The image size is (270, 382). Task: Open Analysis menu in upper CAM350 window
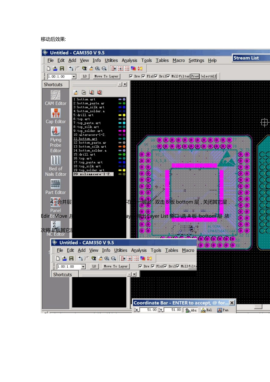[x=129, y=61]
